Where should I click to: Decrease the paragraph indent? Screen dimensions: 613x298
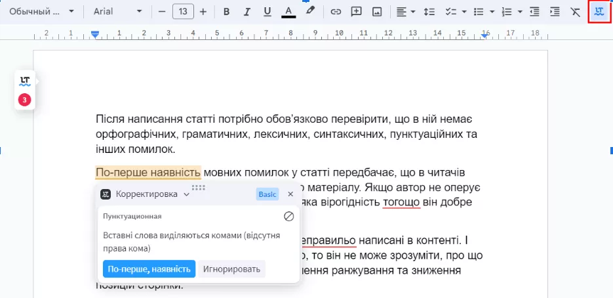(534, 12)
